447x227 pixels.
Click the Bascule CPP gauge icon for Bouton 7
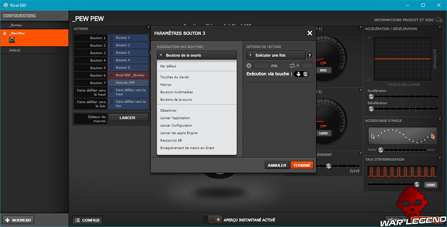(112, 83)
